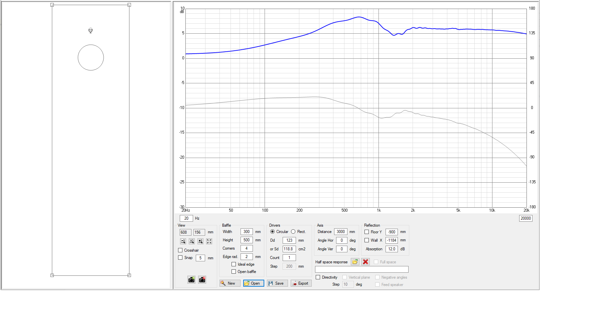Click the half space response file path box

tap(362, 269)
